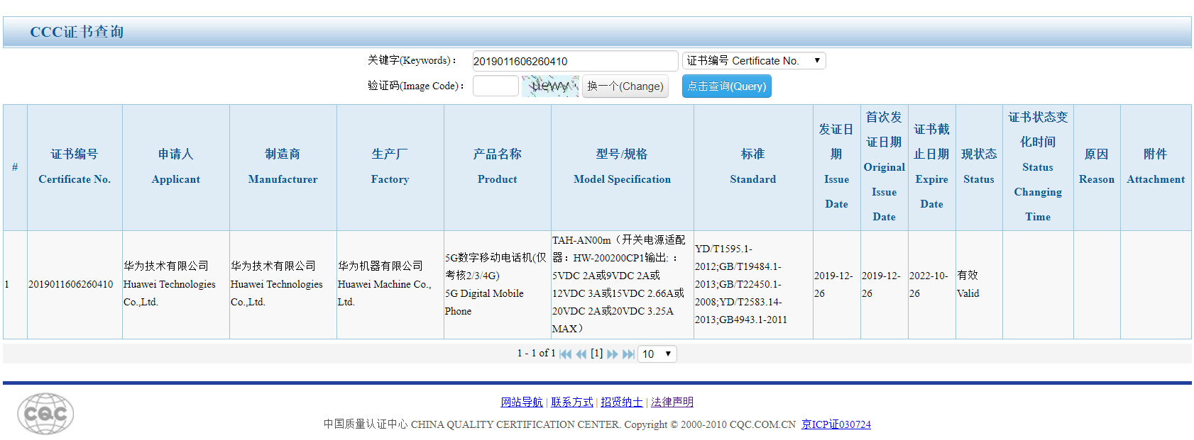Click the YD/T1595.1-2012 standards cell
Image resolution: width=1194 pixels, height=440 pixels.
point(753,285)
